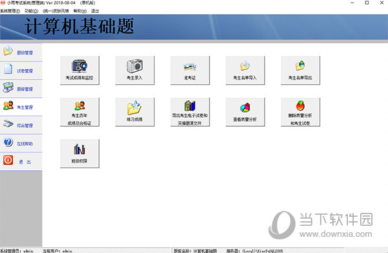The width and height of the screenshot is (388, 253).
Task: Click status bar text 题库名称: 计算机基础题
Action: (195, 251)
